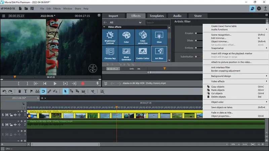This screenshot has width=269, height=151.
Task: Click the Title editor T icon
Action: [26, 91]
